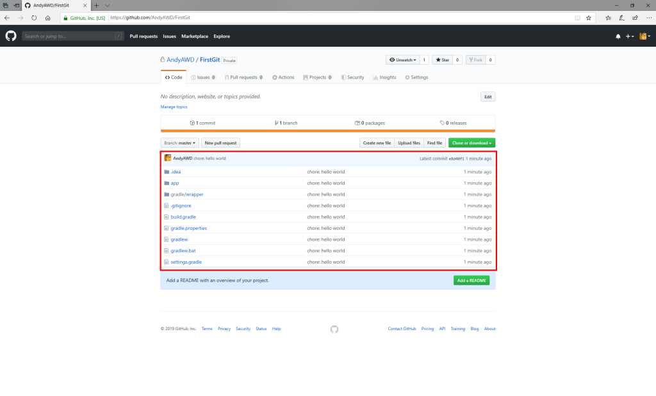Open the gradle.properties file
Screen dimensions: 656x396
point(189,228)
